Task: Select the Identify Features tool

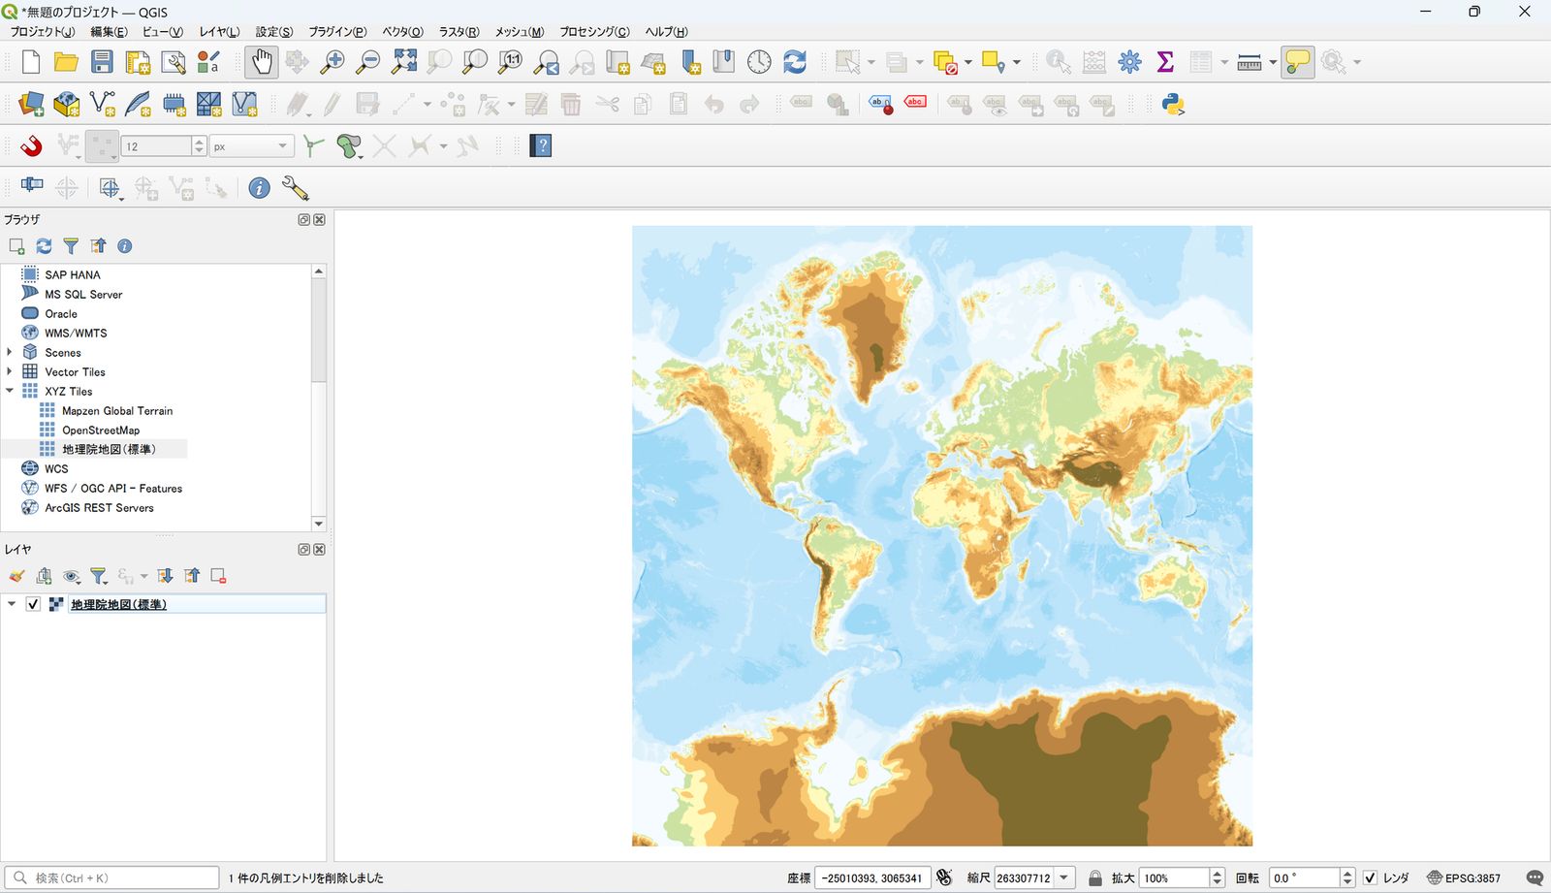Action: coord(1059,62)
